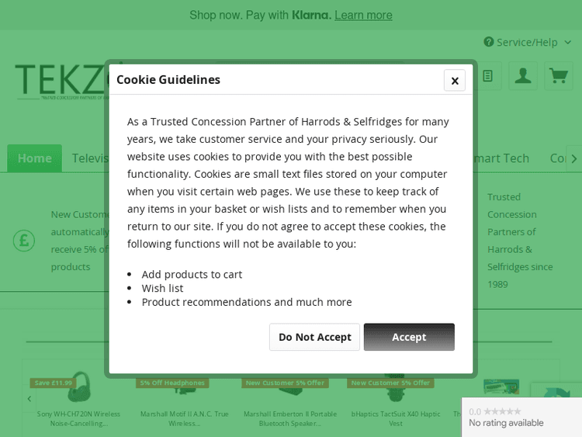Open the Televisions menu tab
Image resolution: width=582 pixels, height=437 pixels.
pyautogui.click(x=89, y=158)
